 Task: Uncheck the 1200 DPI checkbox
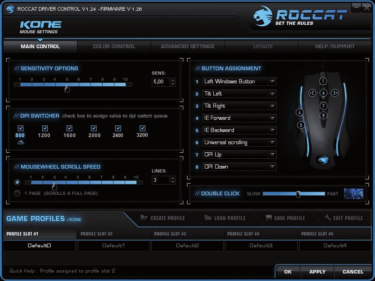point(45,128)
